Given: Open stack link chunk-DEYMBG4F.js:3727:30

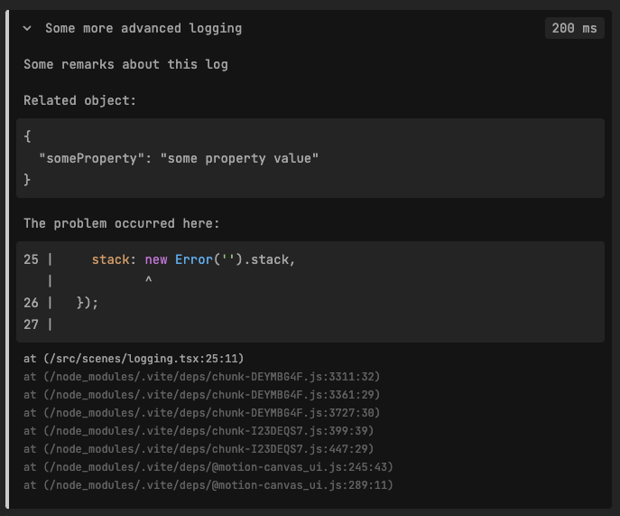Looking at the screenshot, I should pos(201,413).
